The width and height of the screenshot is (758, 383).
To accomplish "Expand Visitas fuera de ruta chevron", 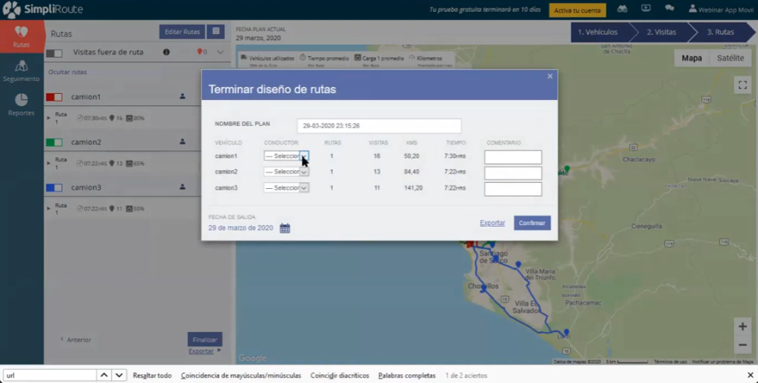I will [x=220, y=52].
